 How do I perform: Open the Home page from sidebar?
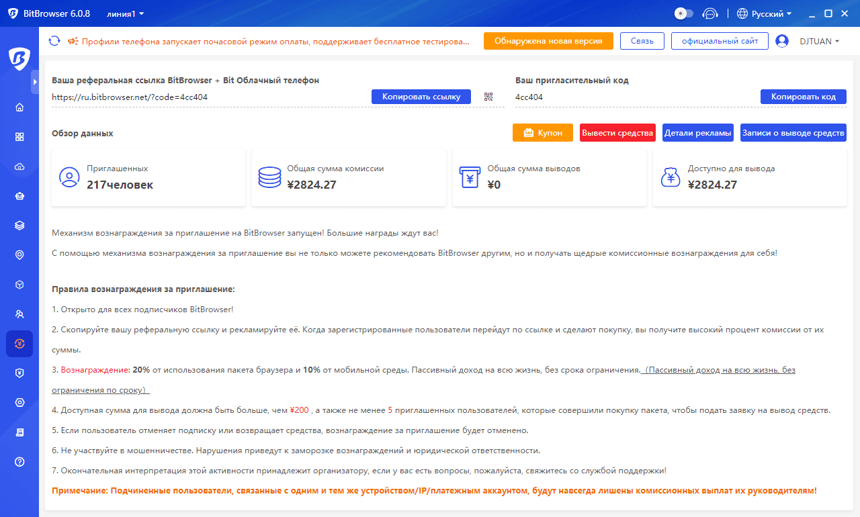point(19,107)
